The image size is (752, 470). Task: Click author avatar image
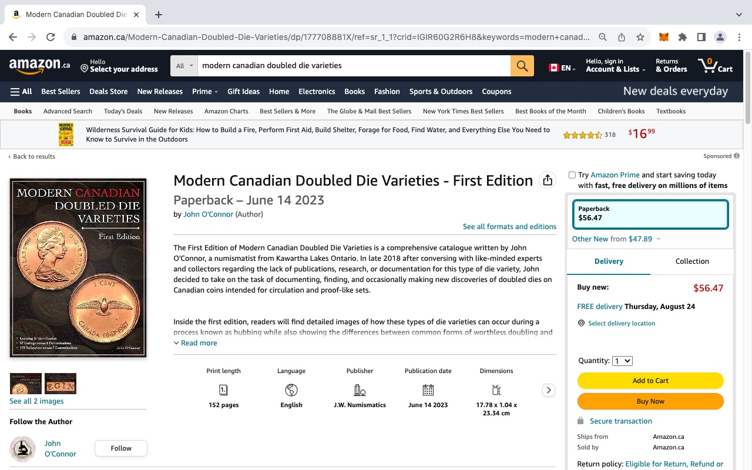(22, 449)
